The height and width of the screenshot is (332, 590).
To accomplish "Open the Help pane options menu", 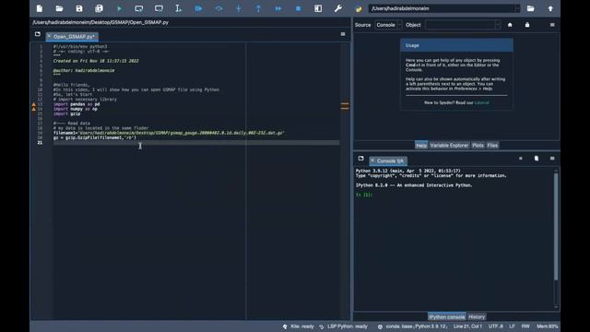I will pyautogui.click(x=552, y=25).
